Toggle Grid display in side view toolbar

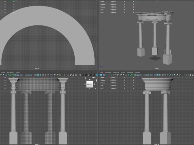coord(135,75)
